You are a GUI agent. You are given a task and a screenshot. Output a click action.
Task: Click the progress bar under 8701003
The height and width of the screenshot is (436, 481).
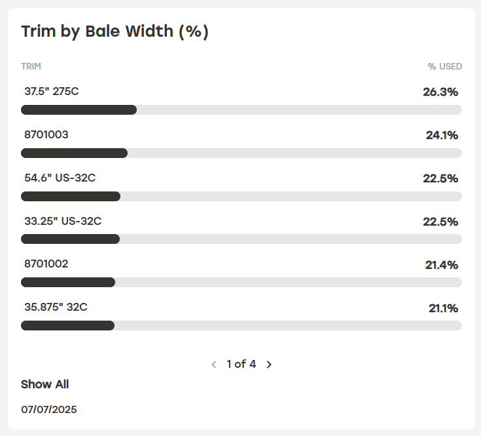click(x=241, y=153)
